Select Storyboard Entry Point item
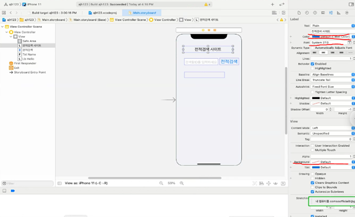 coord(27,73)
